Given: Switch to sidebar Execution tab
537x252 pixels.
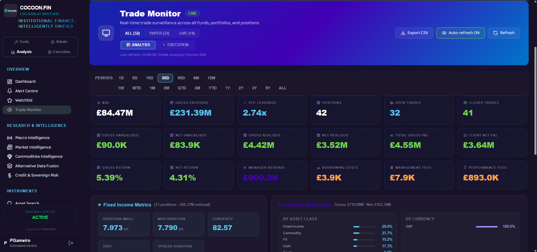Looking at the screenshot, I should click(x=59, y=52).
